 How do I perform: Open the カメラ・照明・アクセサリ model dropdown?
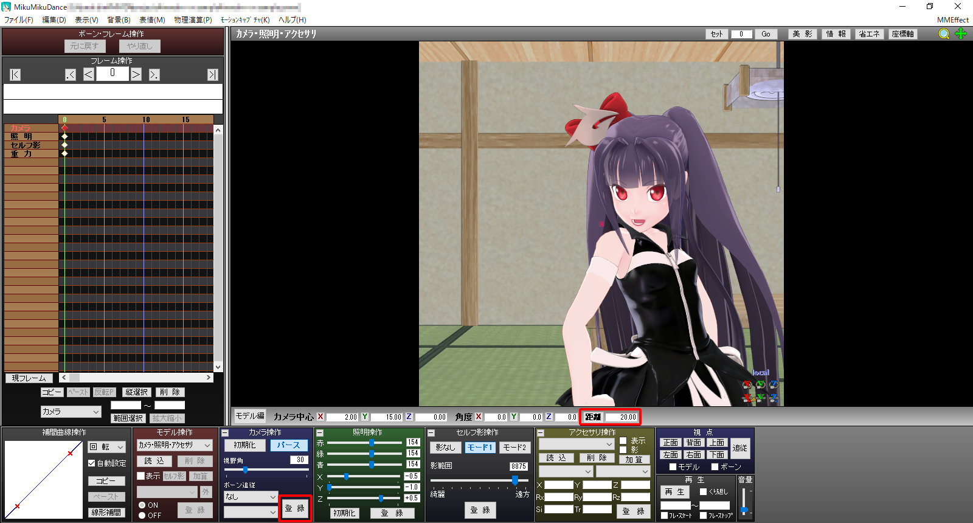(x=175, y=445)
